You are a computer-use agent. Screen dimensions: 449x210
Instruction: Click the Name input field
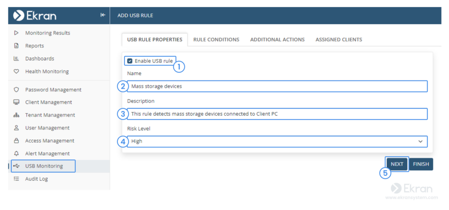point(277,86)
